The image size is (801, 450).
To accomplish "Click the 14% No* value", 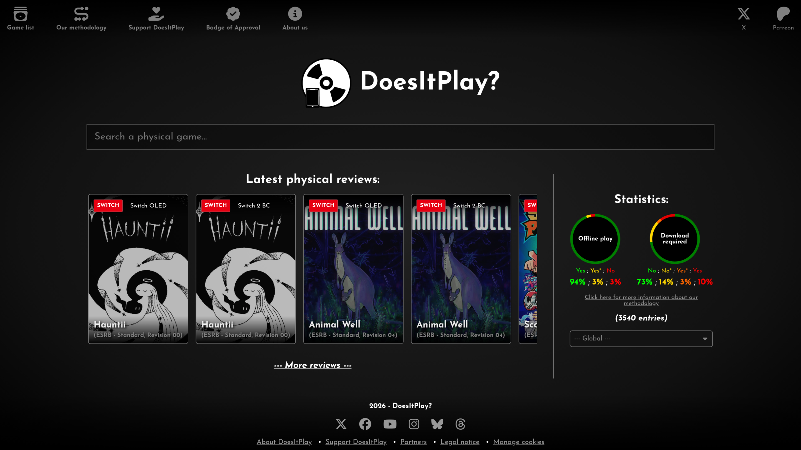I will tap(666, 282).
